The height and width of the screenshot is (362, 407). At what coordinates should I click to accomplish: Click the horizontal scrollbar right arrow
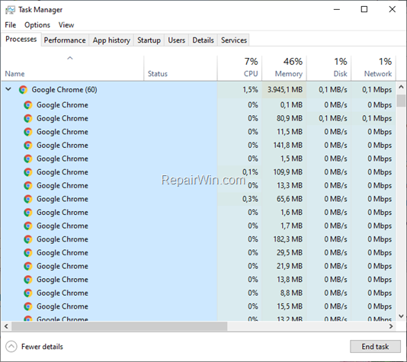(x=391, y=326)
